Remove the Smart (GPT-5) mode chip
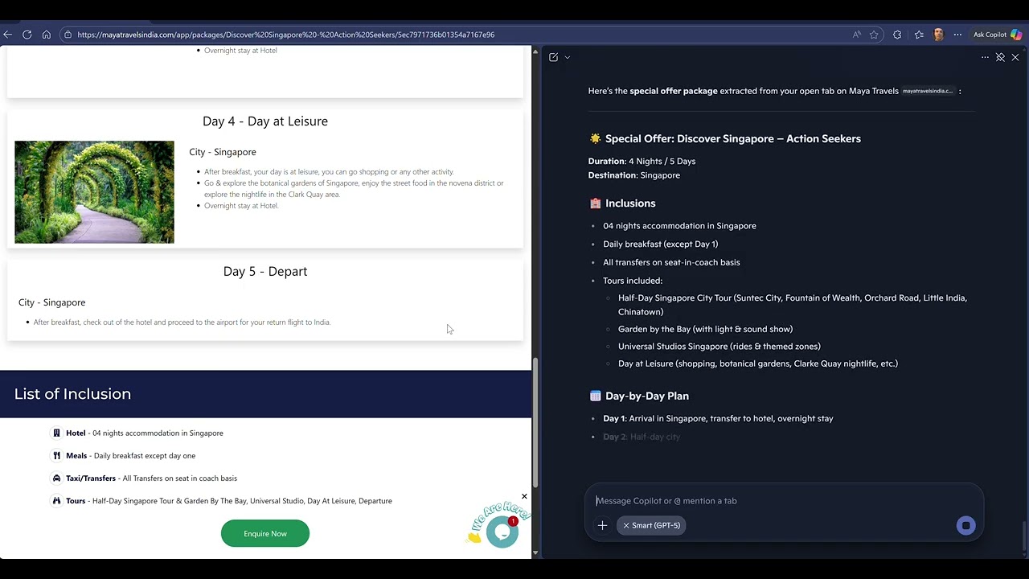Viewport: 1029px width, 579px height. click(x=626, y=525)
